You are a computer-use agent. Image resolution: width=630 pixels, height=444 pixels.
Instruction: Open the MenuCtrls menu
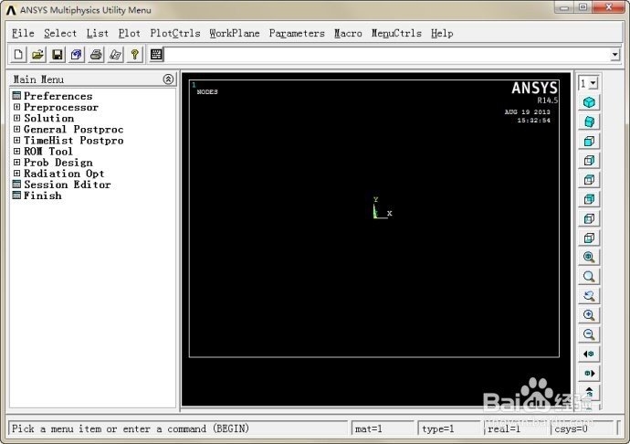(396, 34)
